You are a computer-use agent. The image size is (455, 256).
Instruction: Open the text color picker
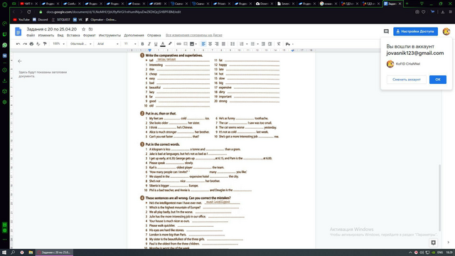pos(163,44)
